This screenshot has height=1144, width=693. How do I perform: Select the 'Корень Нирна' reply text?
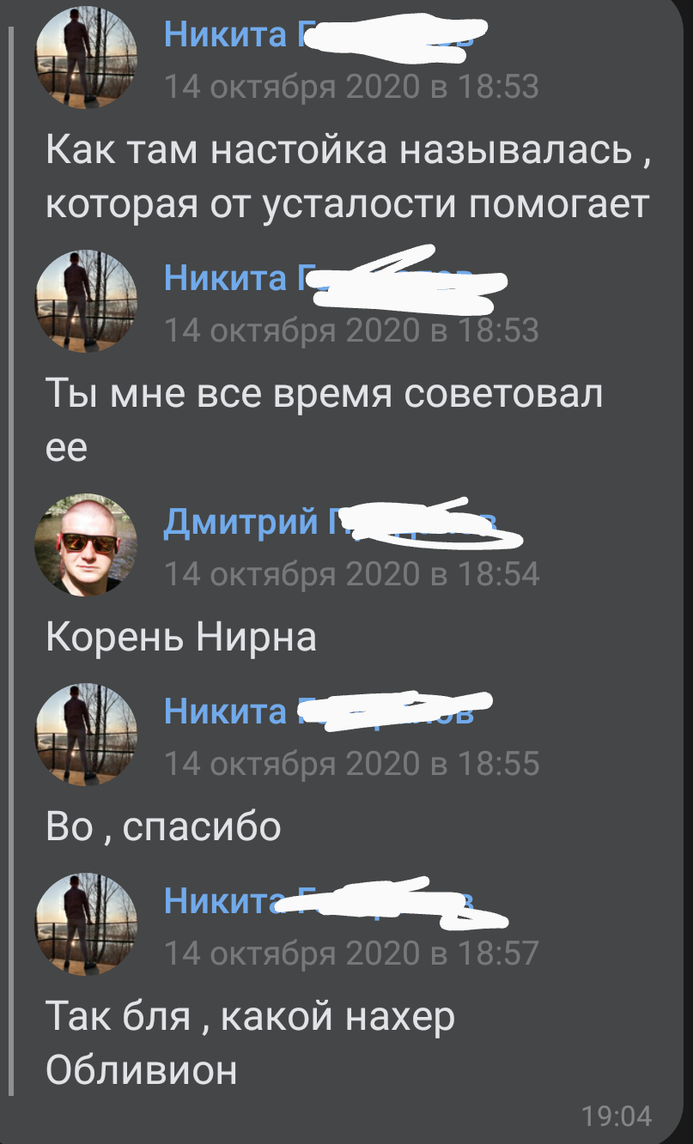181,638
